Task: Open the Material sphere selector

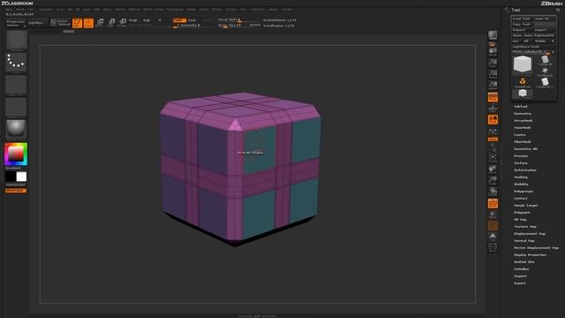Action: pos(16,129)
